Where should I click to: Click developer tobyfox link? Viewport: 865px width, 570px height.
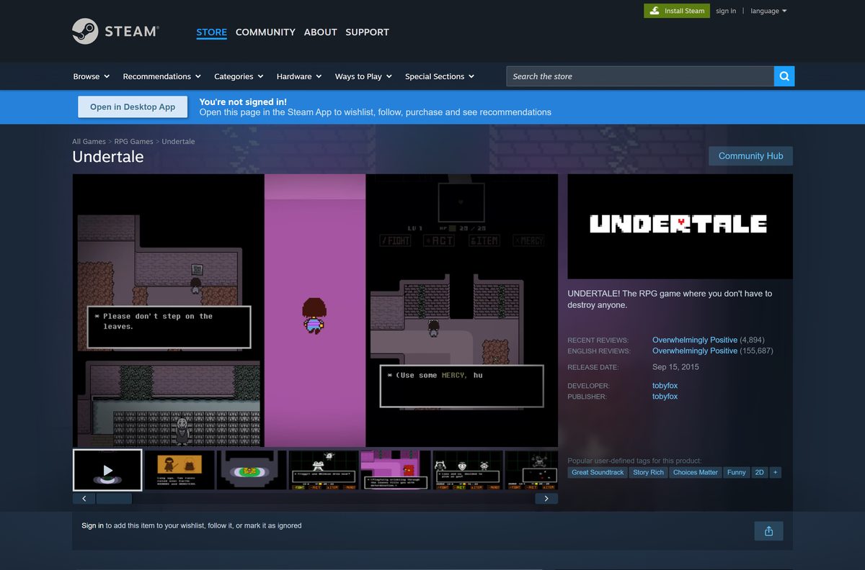665,386
